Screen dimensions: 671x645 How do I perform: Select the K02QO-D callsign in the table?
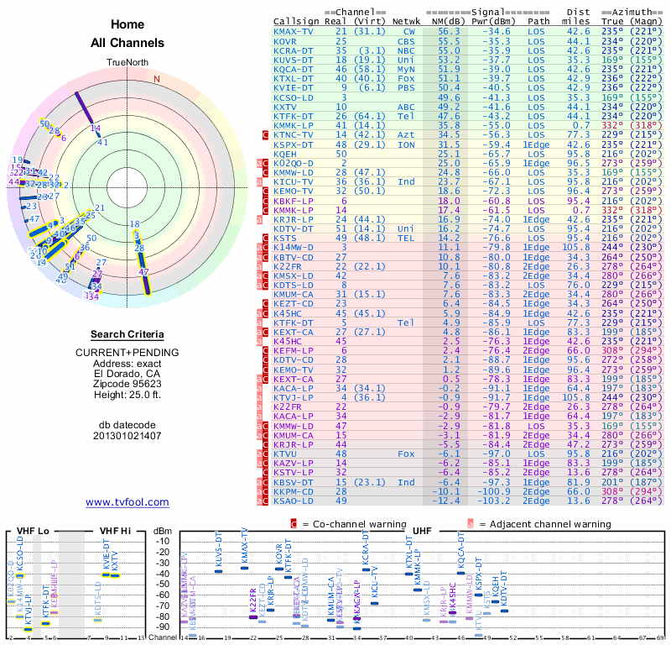point(294,163)
